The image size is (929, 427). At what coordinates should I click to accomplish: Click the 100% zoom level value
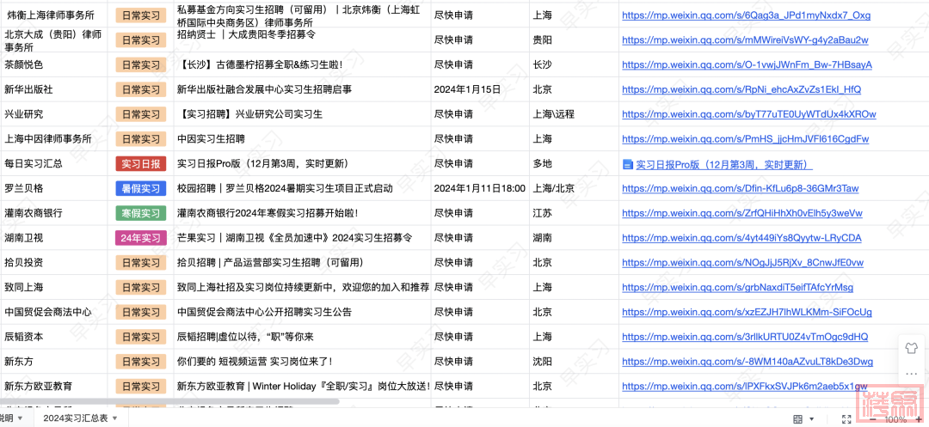pyautogui.click(x=895, y=418)
